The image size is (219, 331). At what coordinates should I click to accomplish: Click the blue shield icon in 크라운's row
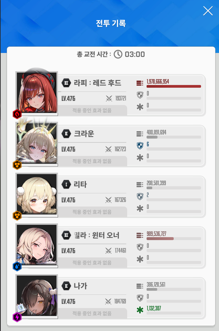click(140, 145)
